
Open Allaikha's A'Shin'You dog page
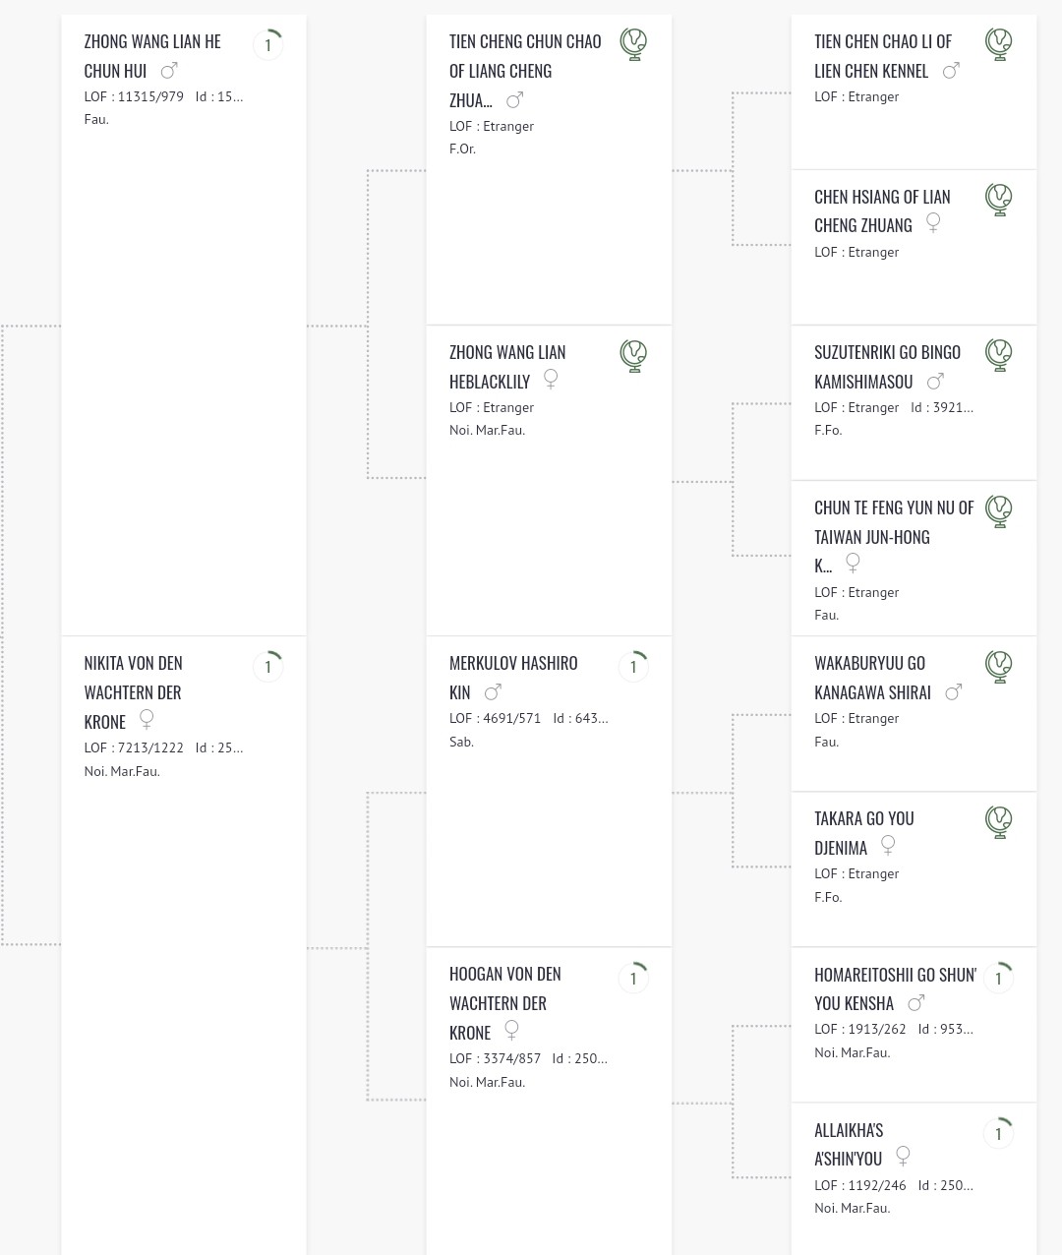click(849, 1145)
